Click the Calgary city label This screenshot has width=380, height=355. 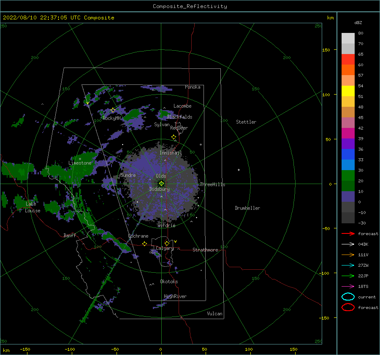point(165,248)
